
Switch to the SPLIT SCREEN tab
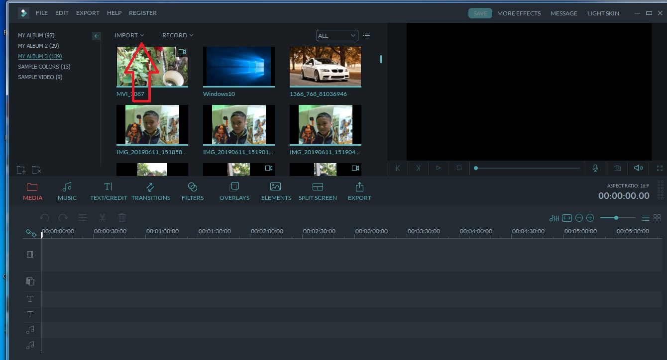coord(318,191)
